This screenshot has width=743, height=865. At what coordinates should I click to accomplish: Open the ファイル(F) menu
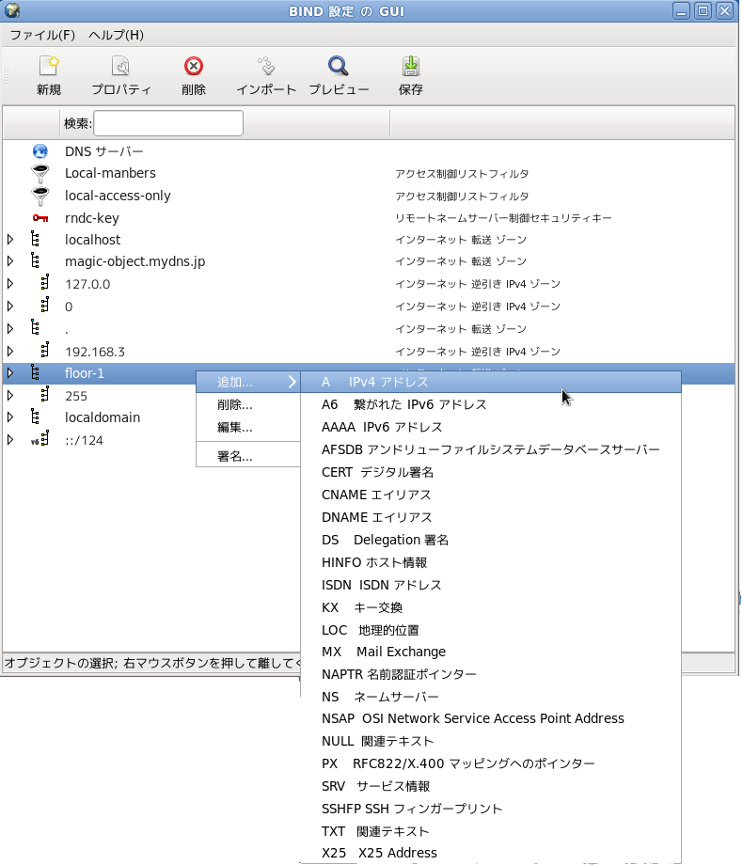pos(42,35)
